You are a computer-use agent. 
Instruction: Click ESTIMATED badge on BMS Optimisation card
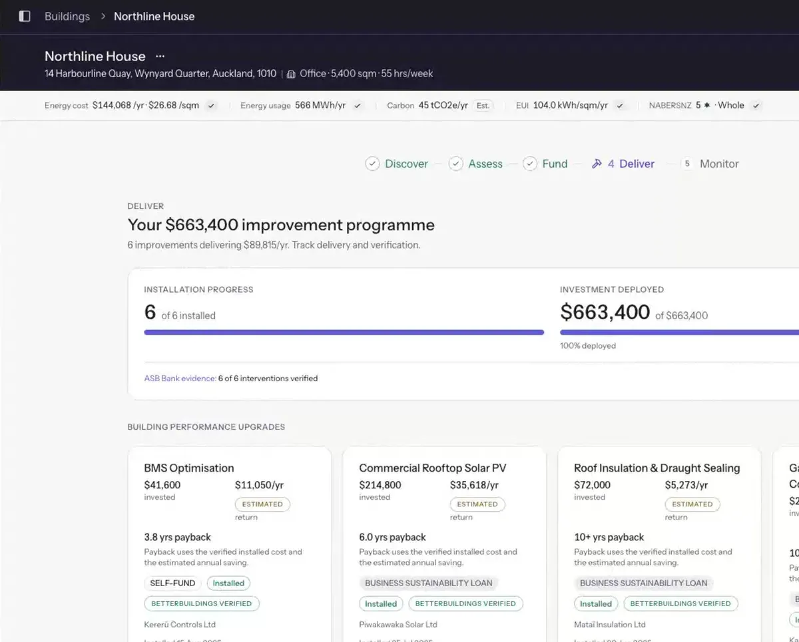(x=262, y=504)
